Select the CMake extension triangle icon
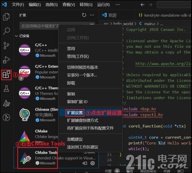The height and width of the screenshot is (173, 192). click(x=24, y=136)
